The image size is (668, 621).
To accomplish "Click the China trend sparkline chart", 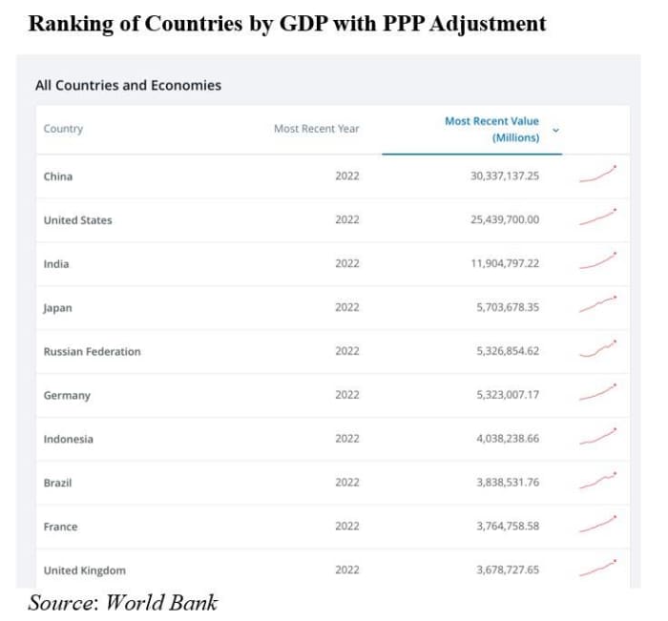I will [597, 174].
